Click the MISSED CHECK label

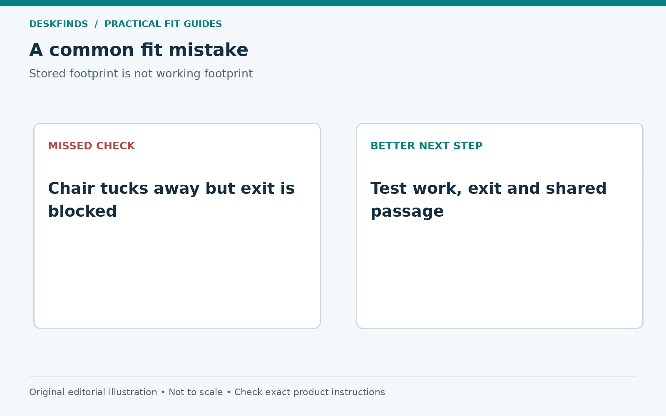[92, 146]
